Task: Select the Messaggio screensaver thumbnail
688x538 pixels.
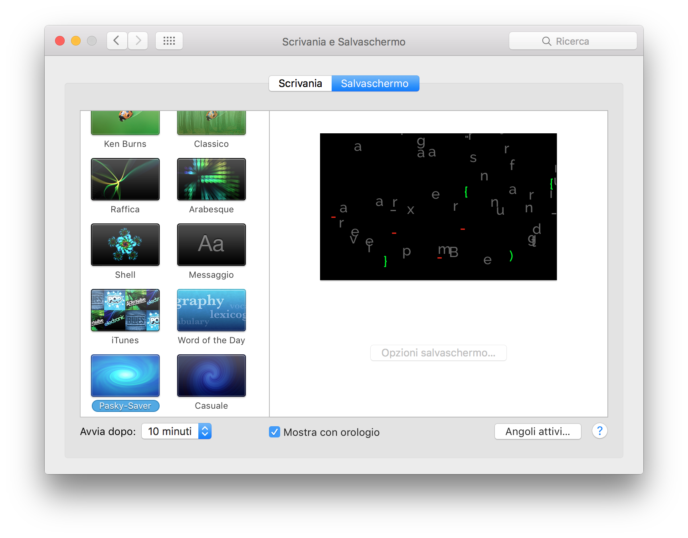Action: [212, 245]
